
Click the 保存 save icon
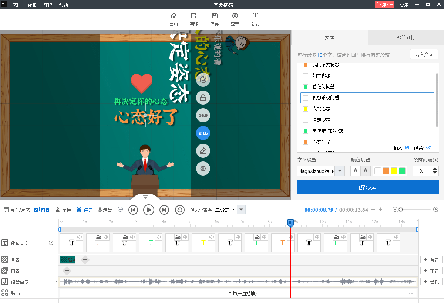point(215,16)
